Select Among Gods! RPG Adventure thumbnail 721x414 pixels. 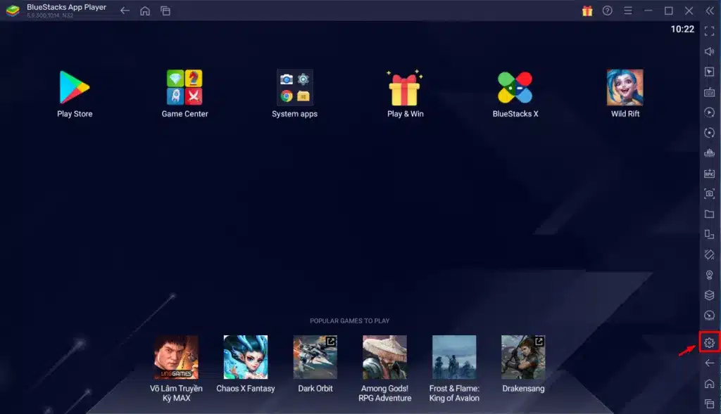[x=384, y=356]
